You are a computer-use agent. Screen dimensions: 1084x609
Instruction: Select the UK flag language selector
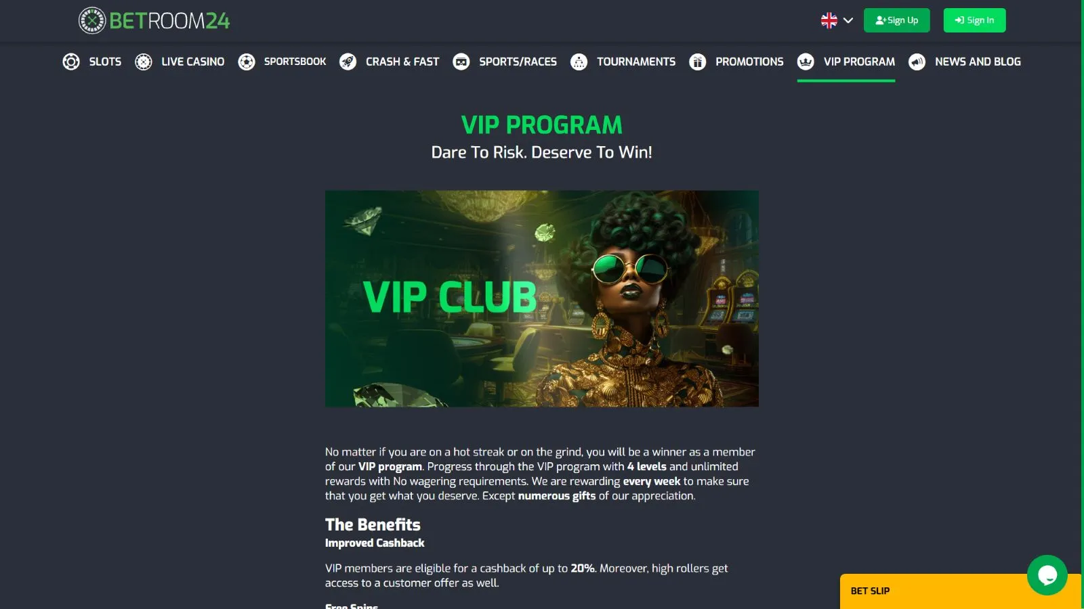click(x=829, y=20)
